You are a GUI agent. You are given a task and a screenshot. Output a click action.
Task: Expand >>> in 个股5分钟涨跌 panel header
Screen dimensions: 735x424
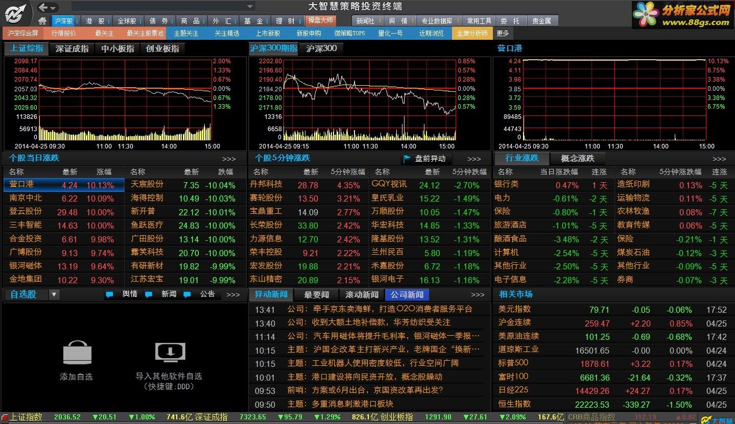pos(474,159)
